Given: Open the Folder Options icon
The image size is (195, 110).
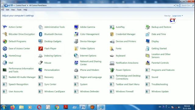Looking at the screenshot, I should [x=76, y=49].
